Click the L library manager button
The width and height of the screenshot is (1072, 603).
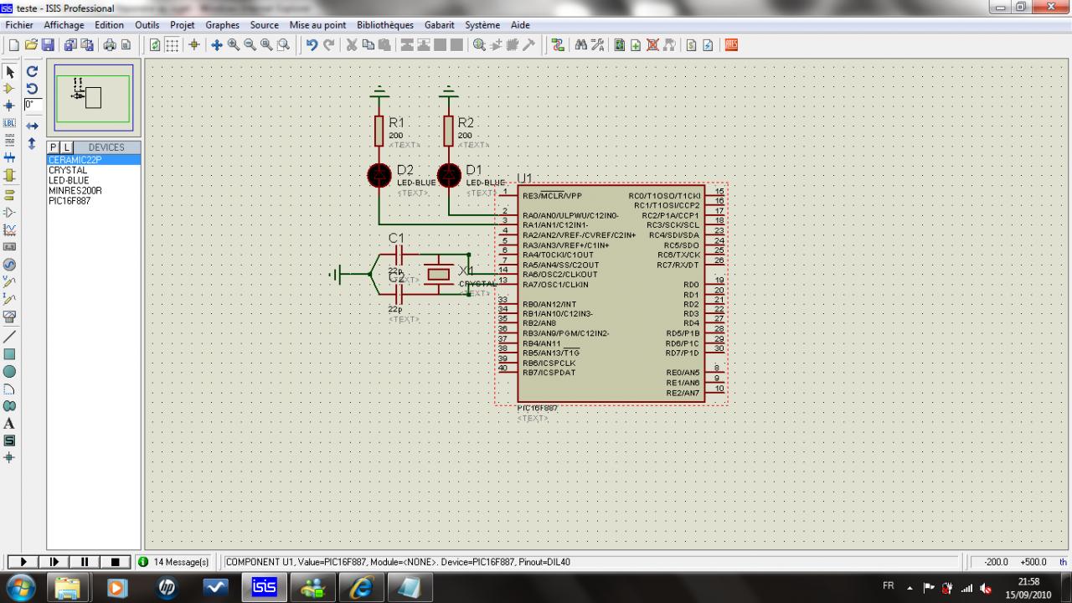pyautogui.click(x=67, y=147)
